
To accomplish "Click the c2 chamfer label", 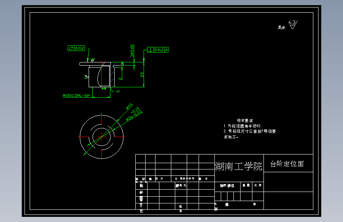I will (118, 91).
